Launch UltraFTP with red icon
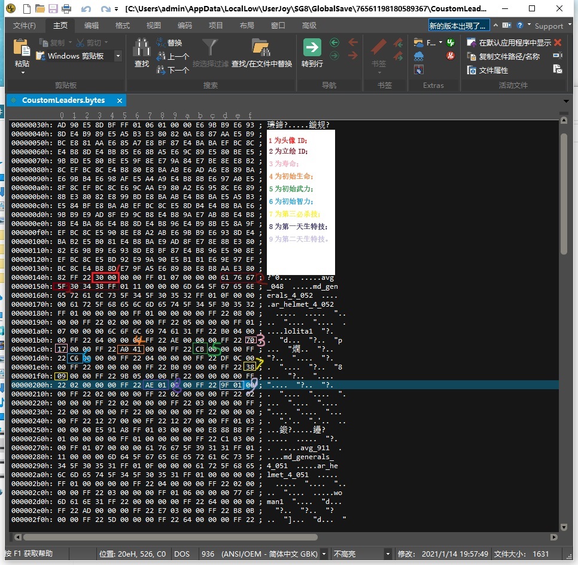 coord(450,56)
